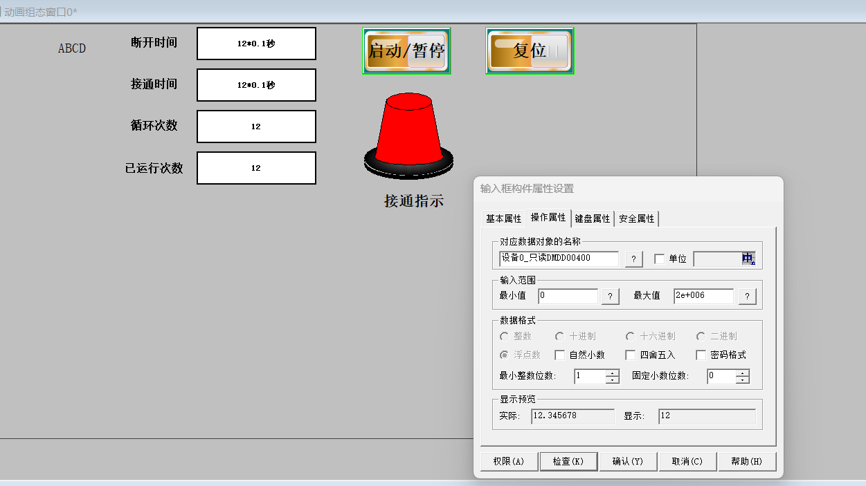Image resolution: width=866 pixels, height=486 pixels.
Task: Click the 检查(K) button
Action: click(x=569, y=461)
